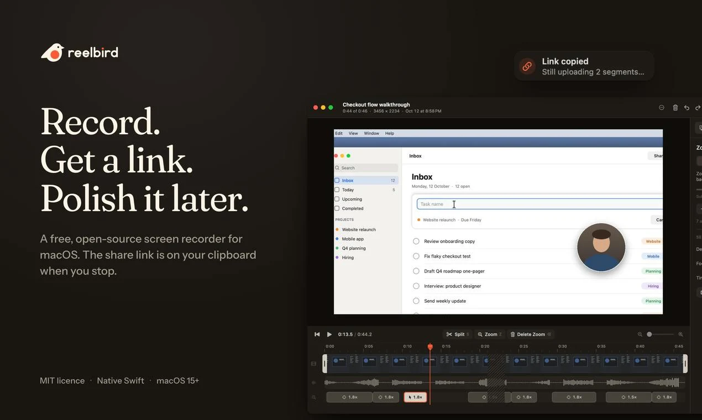The height and width of the screenshot is (420, 702).
Task: Click the hatched cut region on the video track
Action: [x=496, y=364]
